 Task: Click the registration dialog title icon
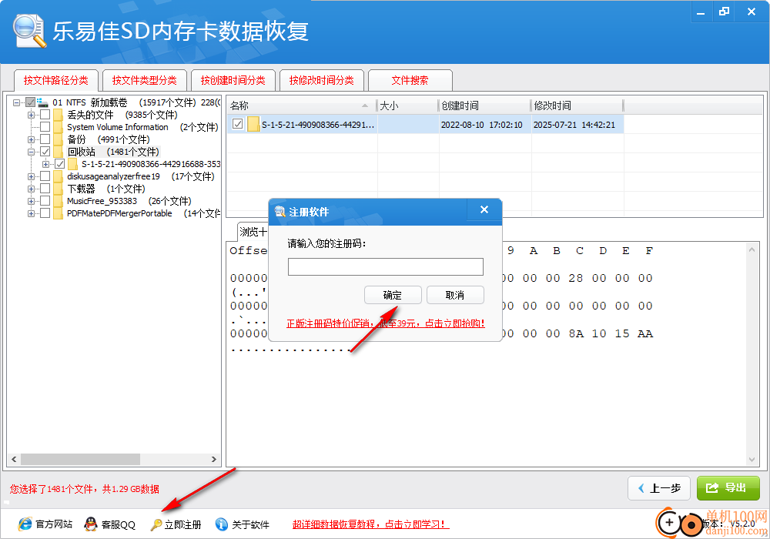pyautogui.click(x=280, y=212)
